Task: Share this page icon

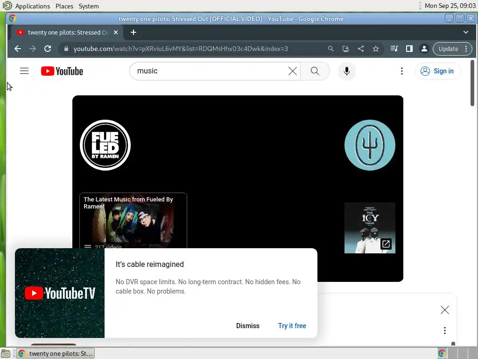Action: [x=361, y=49]
